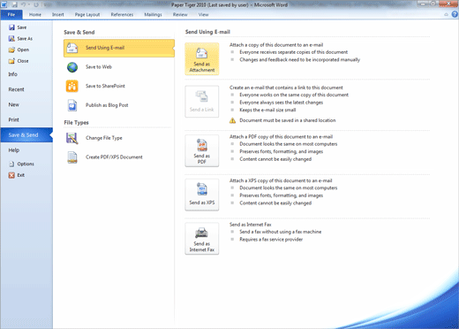
Task: Open the Review tab
Action: tap(180, 14)
